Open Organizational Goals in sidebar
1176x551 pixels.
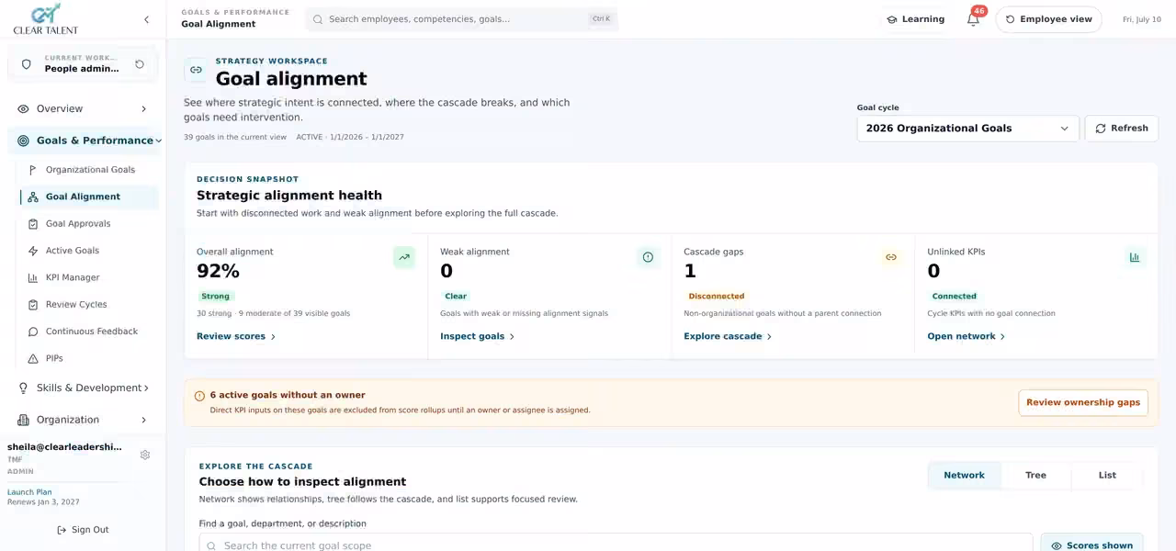(x=89, y=170)
